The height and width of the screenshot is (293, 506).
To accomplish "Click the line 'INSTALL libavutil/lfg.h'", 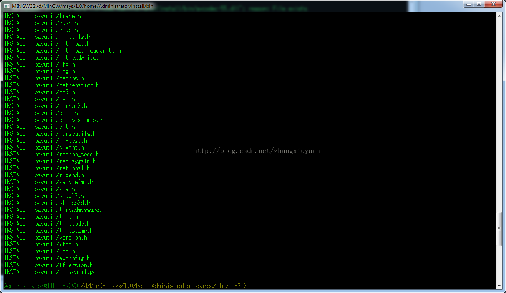I will [x=40, y=65].
